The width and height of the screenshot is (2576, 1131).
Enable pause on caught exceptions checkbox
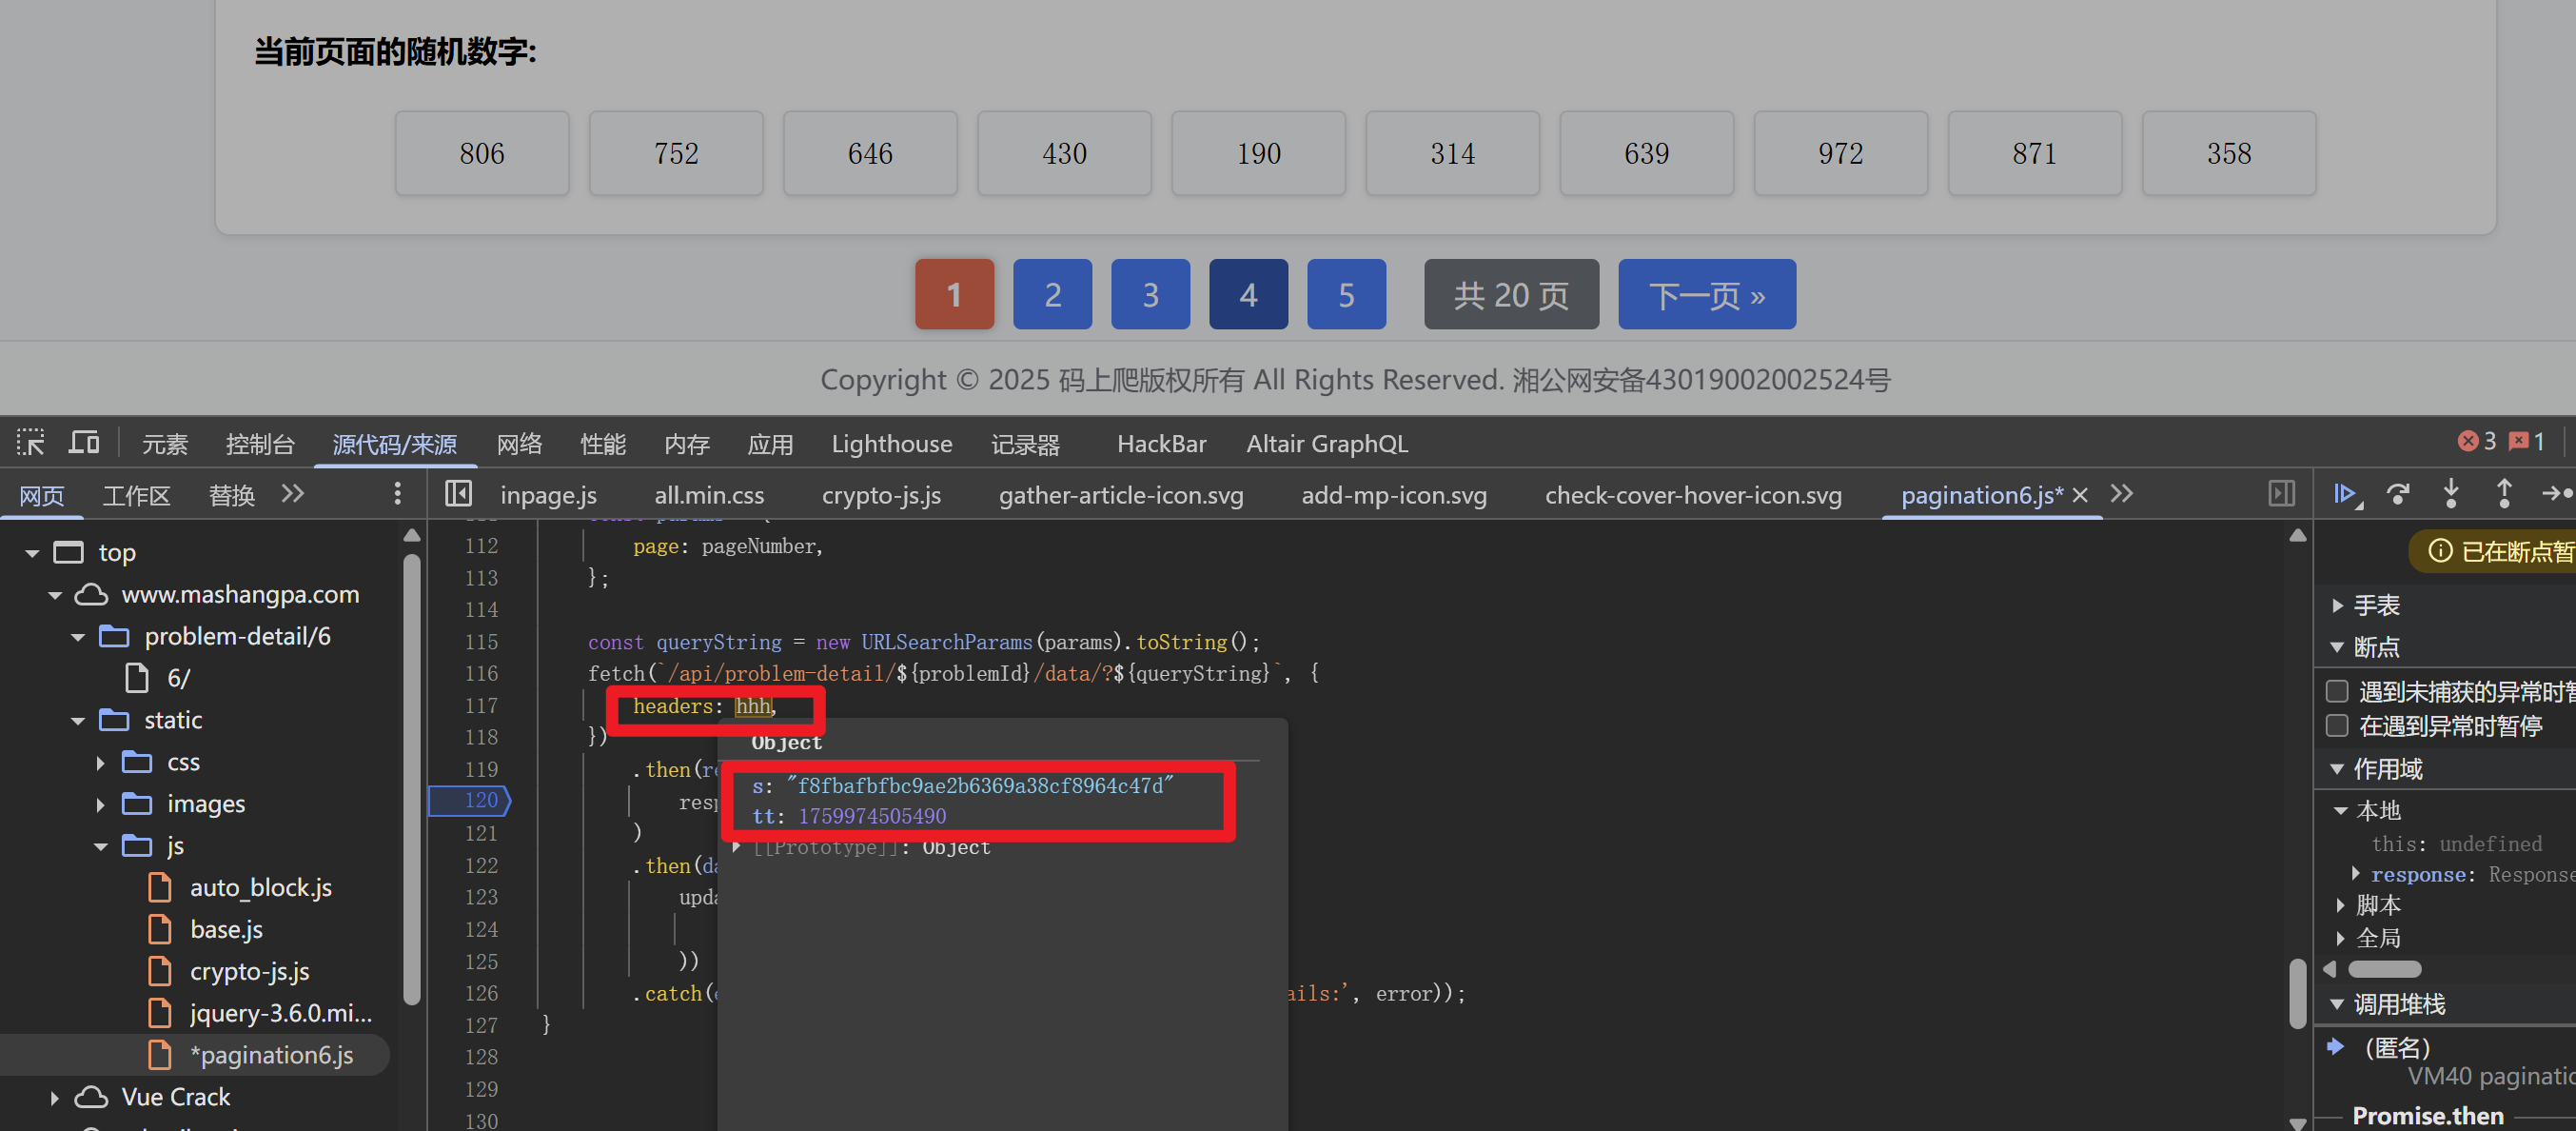tap(2337, 726)
